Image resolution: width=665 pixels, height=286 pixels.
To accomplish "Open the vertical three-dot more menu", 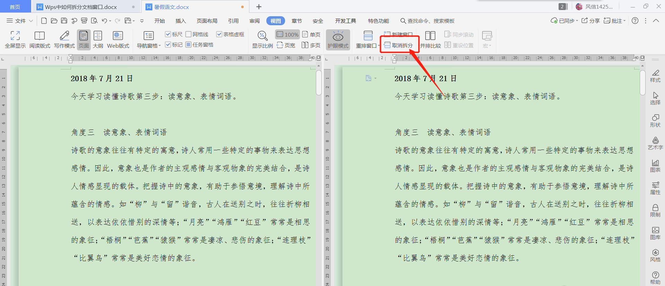I will tap(645, 21).
